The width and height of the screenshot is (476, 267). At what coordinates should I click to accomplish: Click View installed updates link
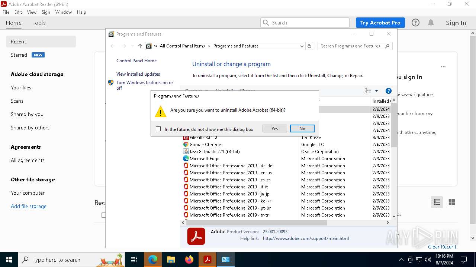click(138, 74)
